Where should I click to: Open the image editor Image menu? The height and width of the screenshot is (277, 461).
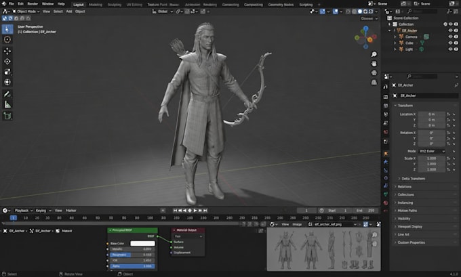tap(297, 224)
